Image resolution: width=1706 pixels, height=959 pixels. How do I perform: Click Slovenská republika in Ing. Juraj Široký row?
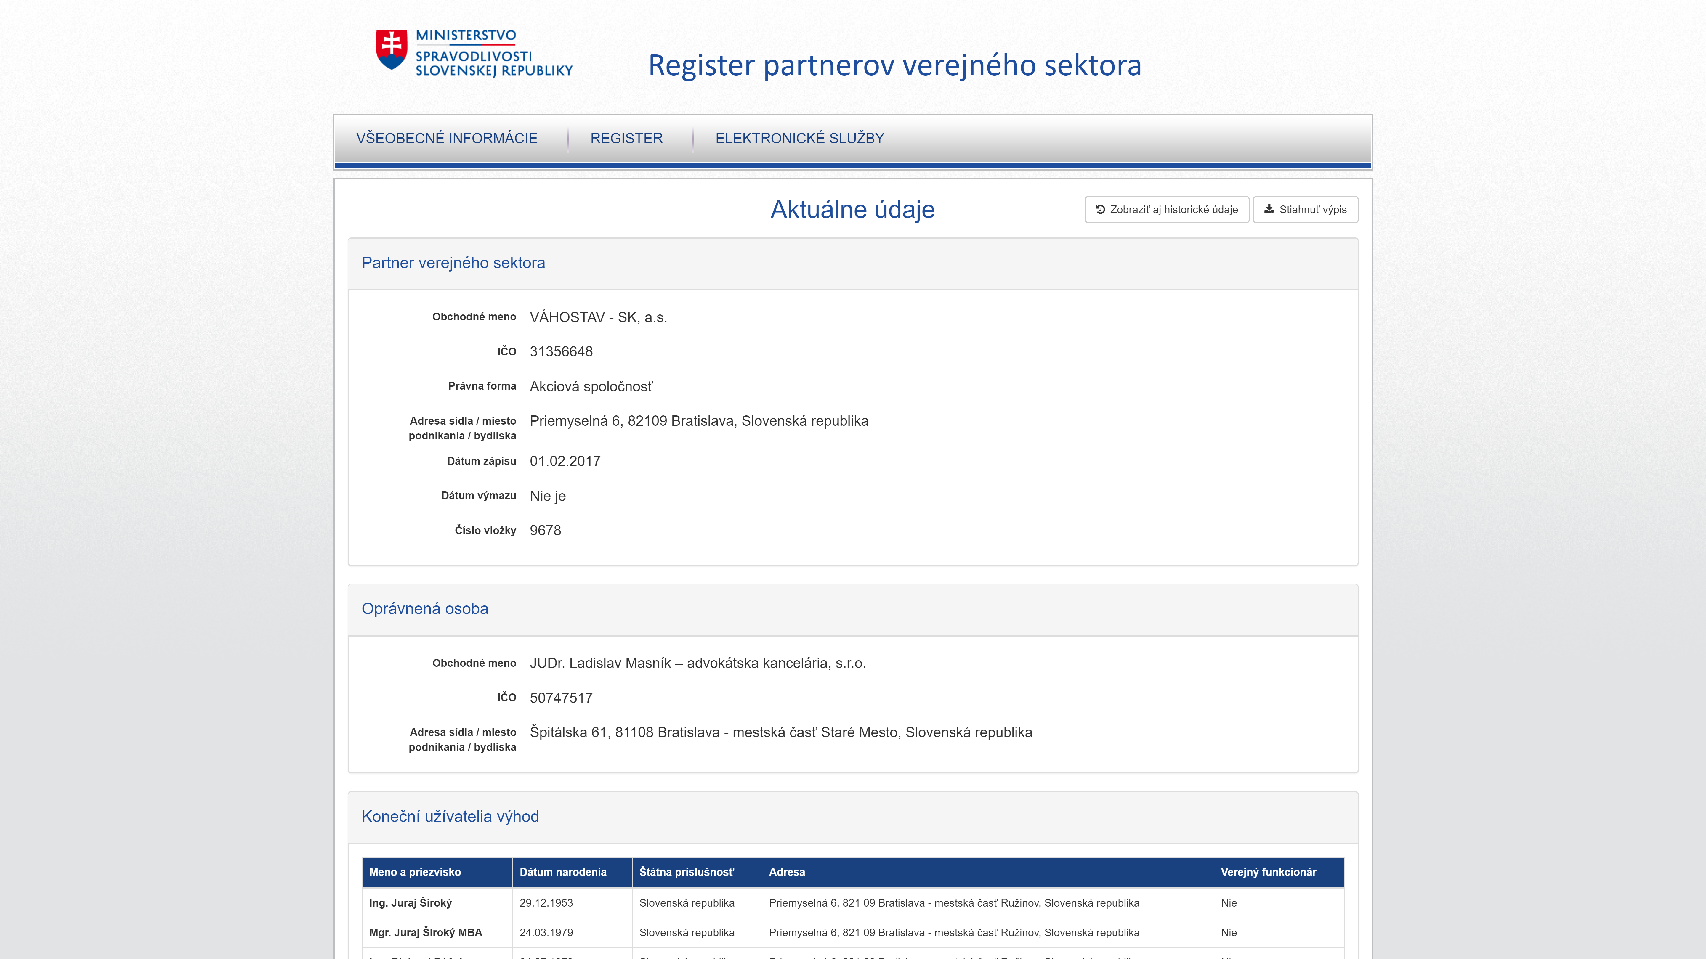pos(687,903)
